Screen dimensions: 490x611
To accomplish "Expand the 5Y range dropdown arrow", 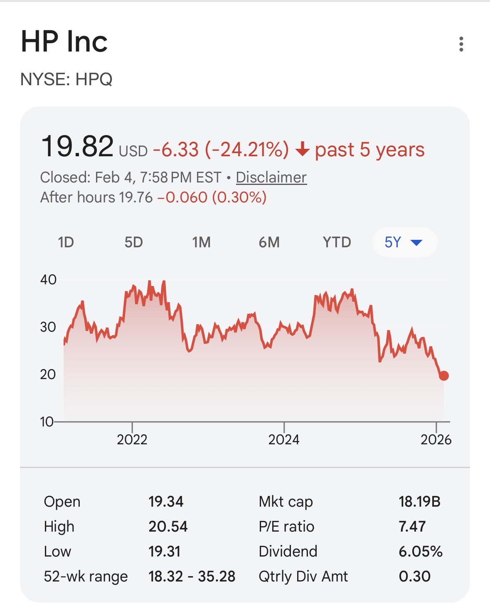I will coord(416,242).
